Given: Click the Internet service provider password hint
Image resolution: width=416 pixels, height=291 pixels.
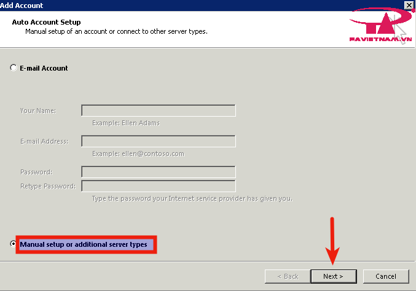Looking at the screenshot, I should click(x=192, y=198).
